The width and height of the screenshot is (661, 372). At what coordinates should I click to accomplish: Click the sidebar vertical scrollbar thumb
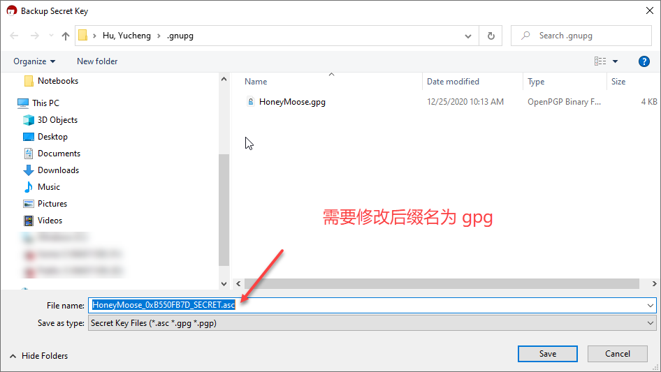click(x=224, y=210)
